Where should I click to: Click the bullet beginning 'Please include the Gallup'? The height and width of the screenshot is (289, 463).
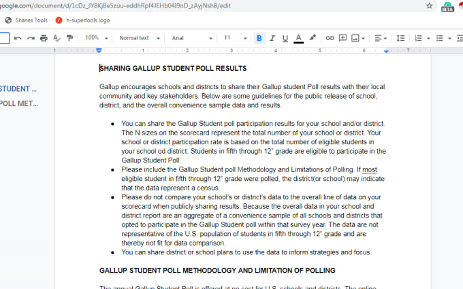253,179
